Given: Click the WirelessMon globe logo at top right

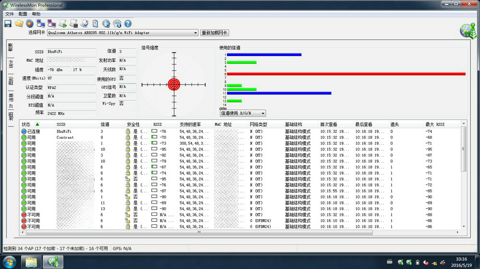Looking at the screenshot, I should 468,31.
